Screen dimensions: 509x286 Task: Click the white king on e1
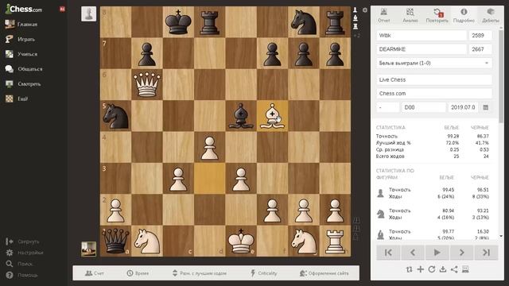tap(241, 242)
